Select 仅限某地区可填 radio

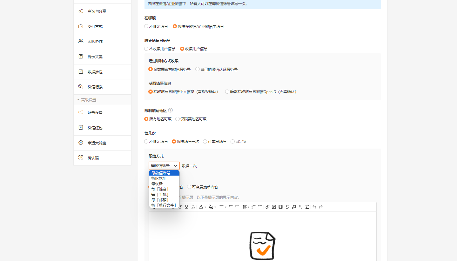pos(178,119)
